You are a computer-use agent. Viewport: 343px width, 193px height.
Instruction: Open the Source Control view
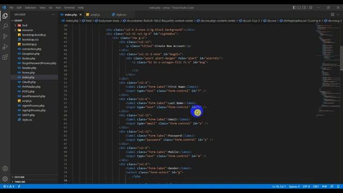(5, 36)
